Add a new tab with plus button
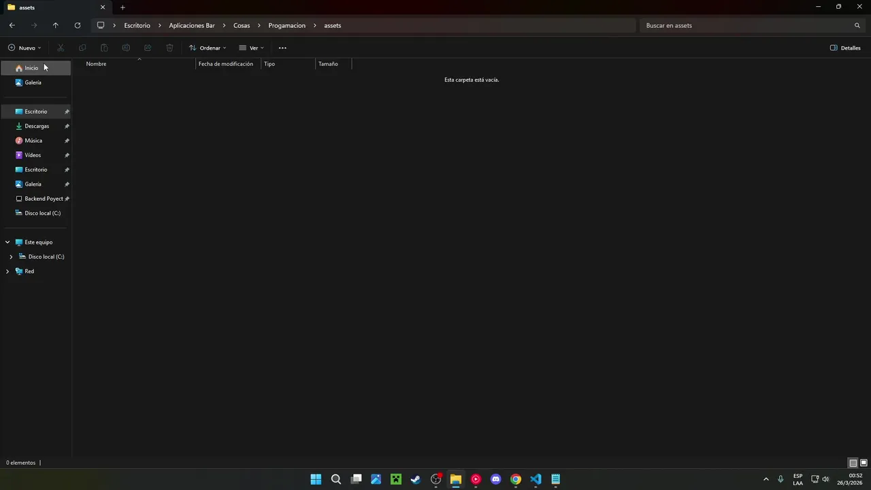This screenshot has height=490, width=871. 122,7
